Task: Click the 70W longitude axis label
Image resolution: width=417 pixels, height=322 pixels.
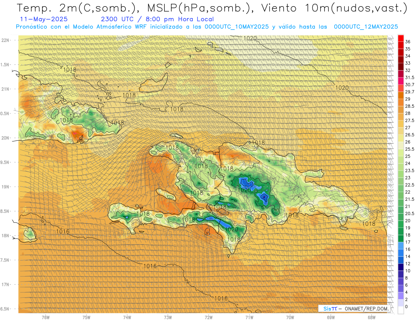Action: coord(290,317)
